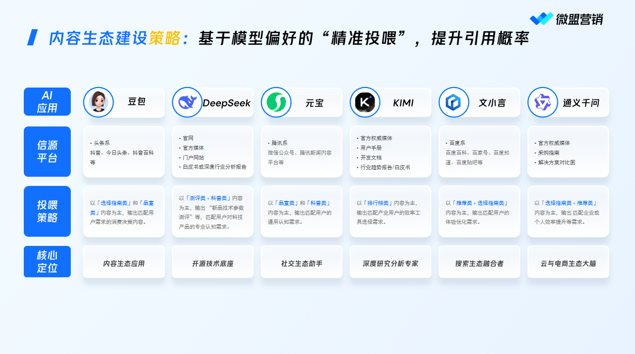
Task: Click the 文小言 blue hexagon icon
Action: tap(453, 102)
